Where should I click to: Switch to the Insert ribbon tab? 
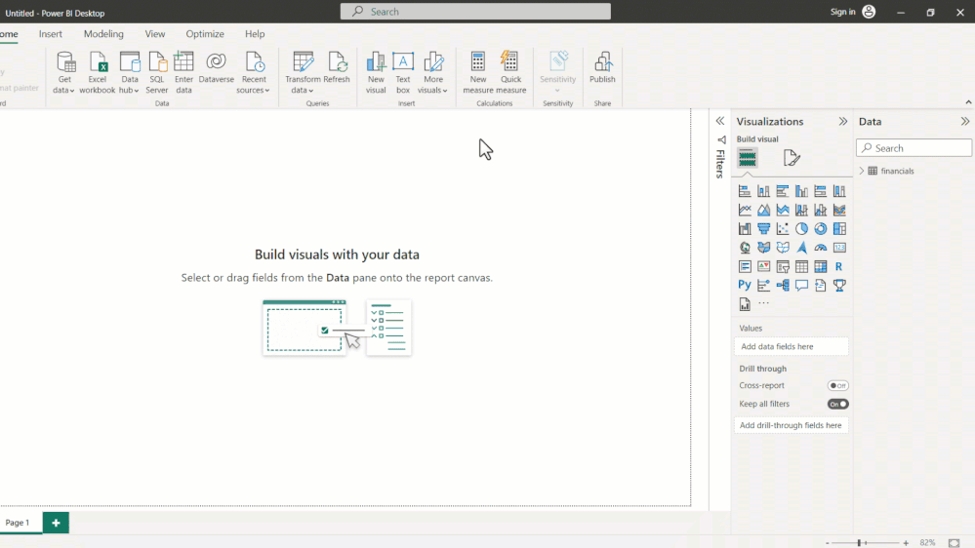pos(51,34)
